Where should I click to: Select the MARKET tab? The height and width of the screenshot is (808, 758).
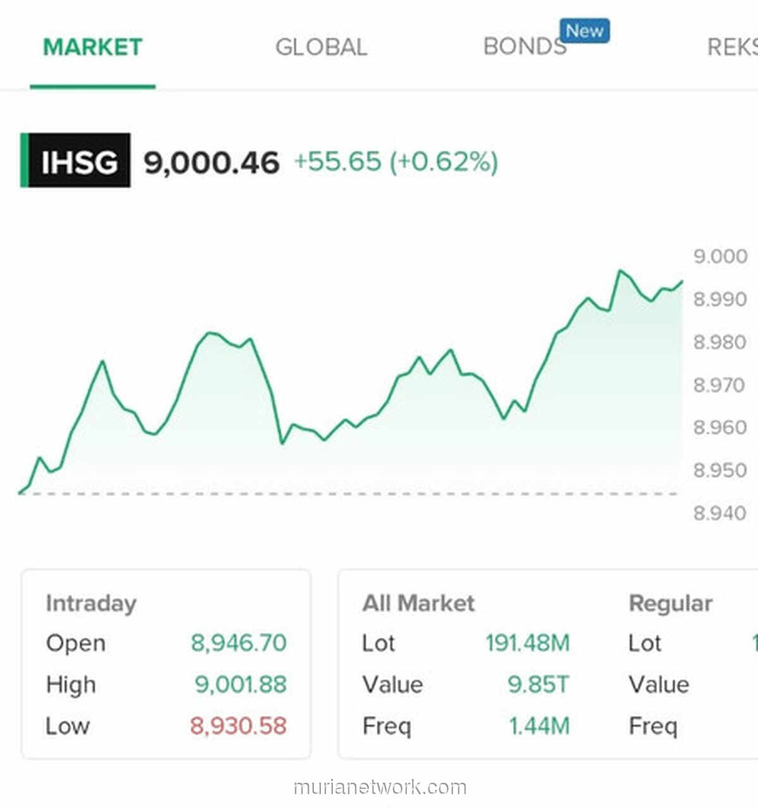pos(92,45)
